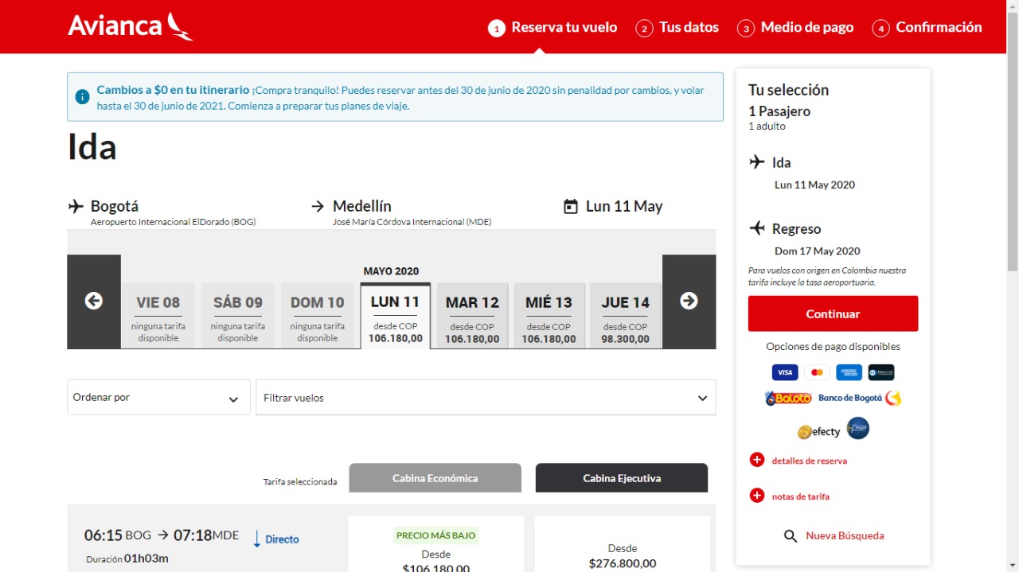1019x572 pixels.
Task: Click plus icon for notas de tarifa
Action: click(757, 496)
